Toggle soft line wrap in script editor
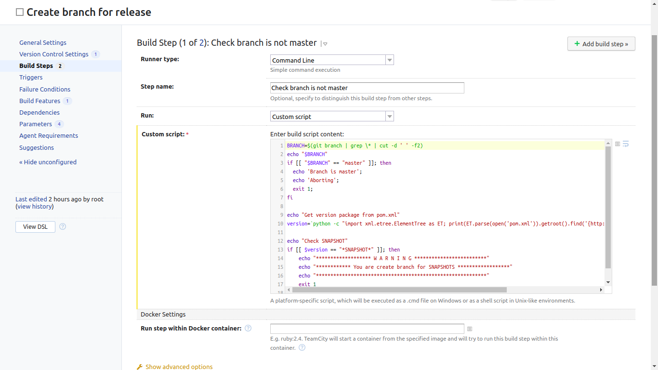This screenshot has width=658, height=370. (x=626, y=144)
